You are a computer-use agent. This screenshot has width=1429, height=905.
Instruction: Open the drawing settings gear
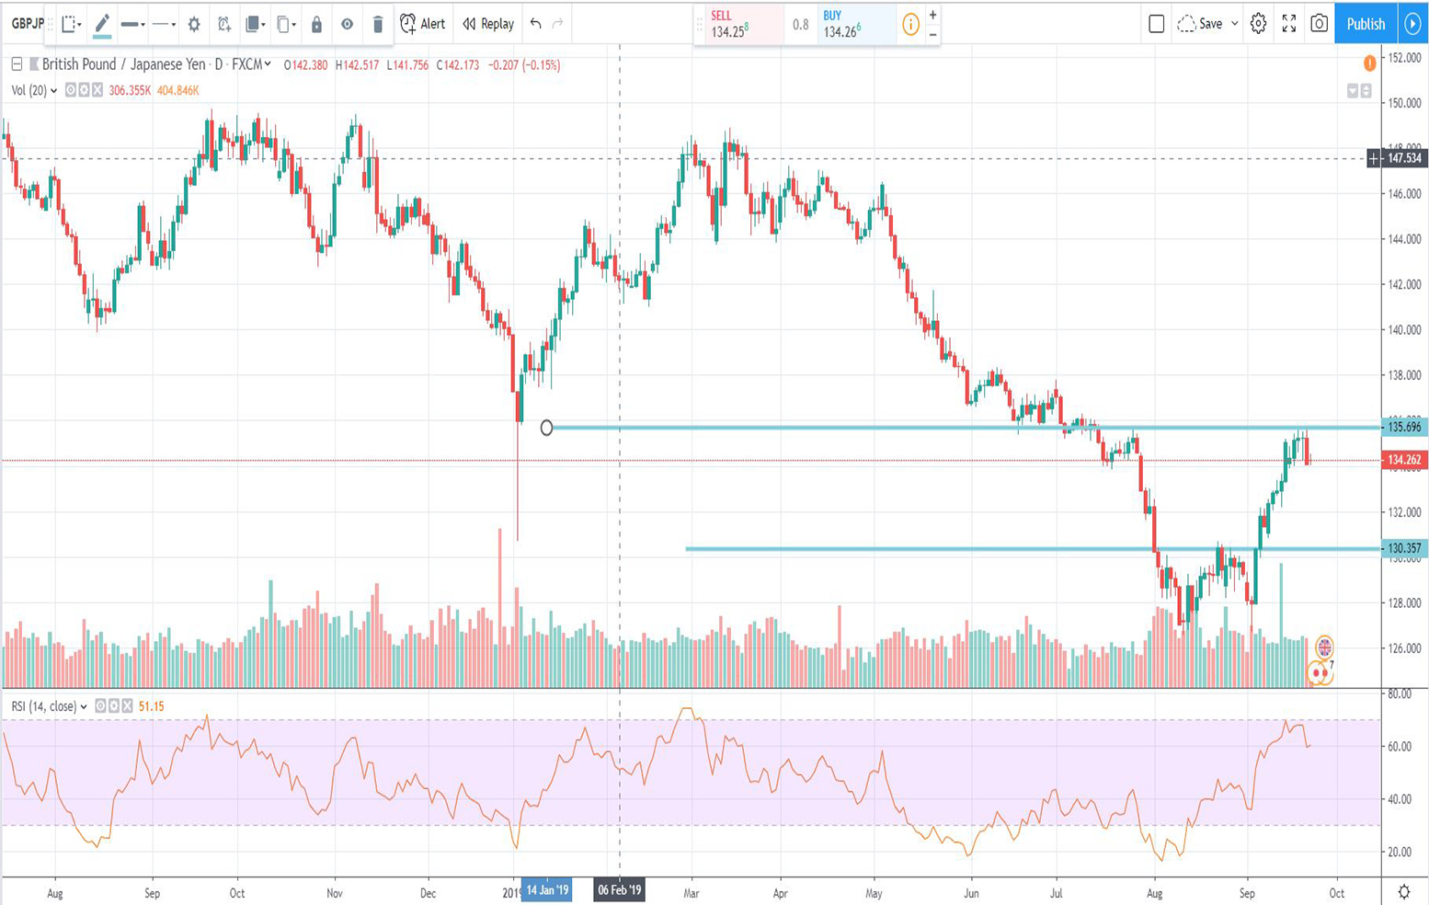[x=194, y=24]
